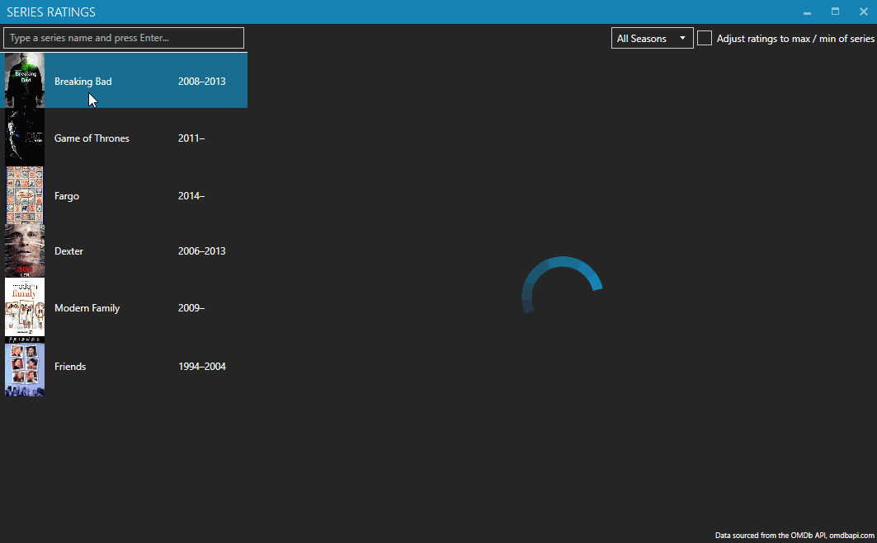Click the Breaking Bad series title
This screenshot has width=877, height=543.
point(83,82)
